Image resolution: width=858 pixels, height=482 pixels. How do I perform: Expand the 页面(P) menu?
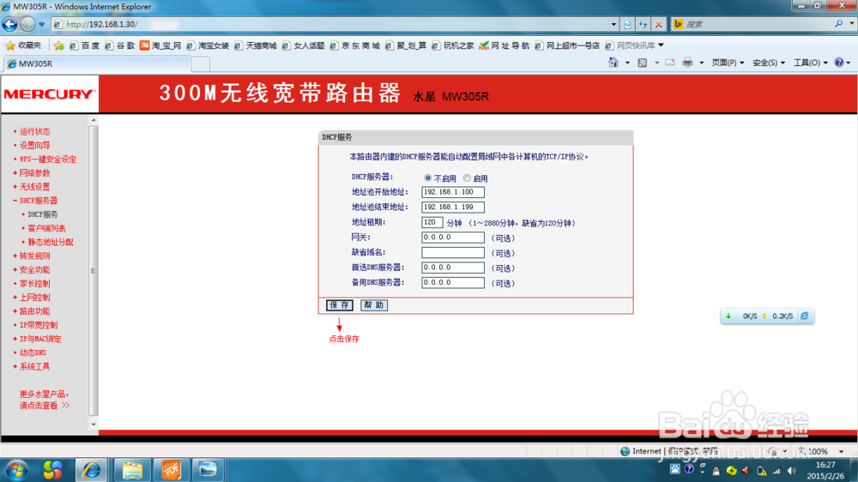click(x=728, y=63)
